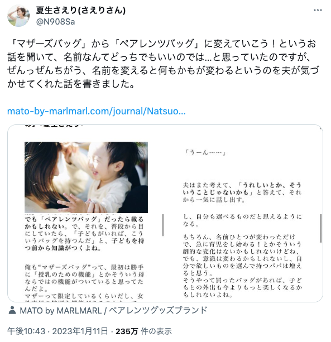Click the right article screenshot scrollbar
Viewport: 331px width, 342px height.
[321, 228]
